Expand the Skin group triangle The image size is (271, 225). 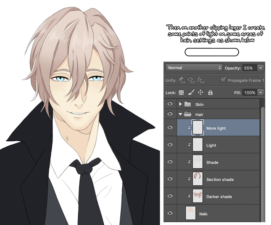click(x=180, y=104)
